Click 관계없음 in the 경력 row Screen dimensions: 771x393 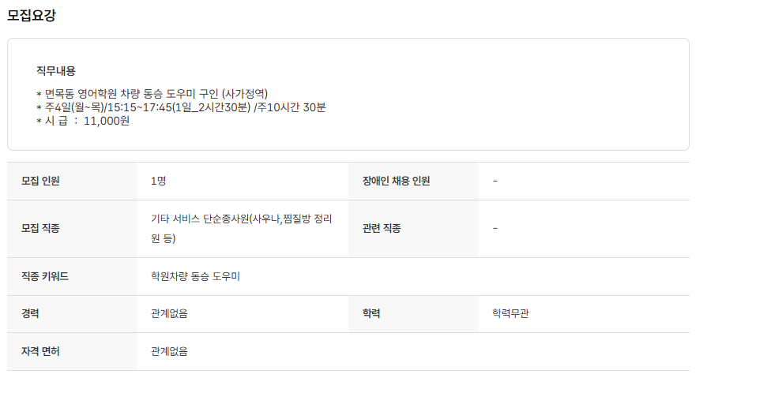tap(169, 313)
